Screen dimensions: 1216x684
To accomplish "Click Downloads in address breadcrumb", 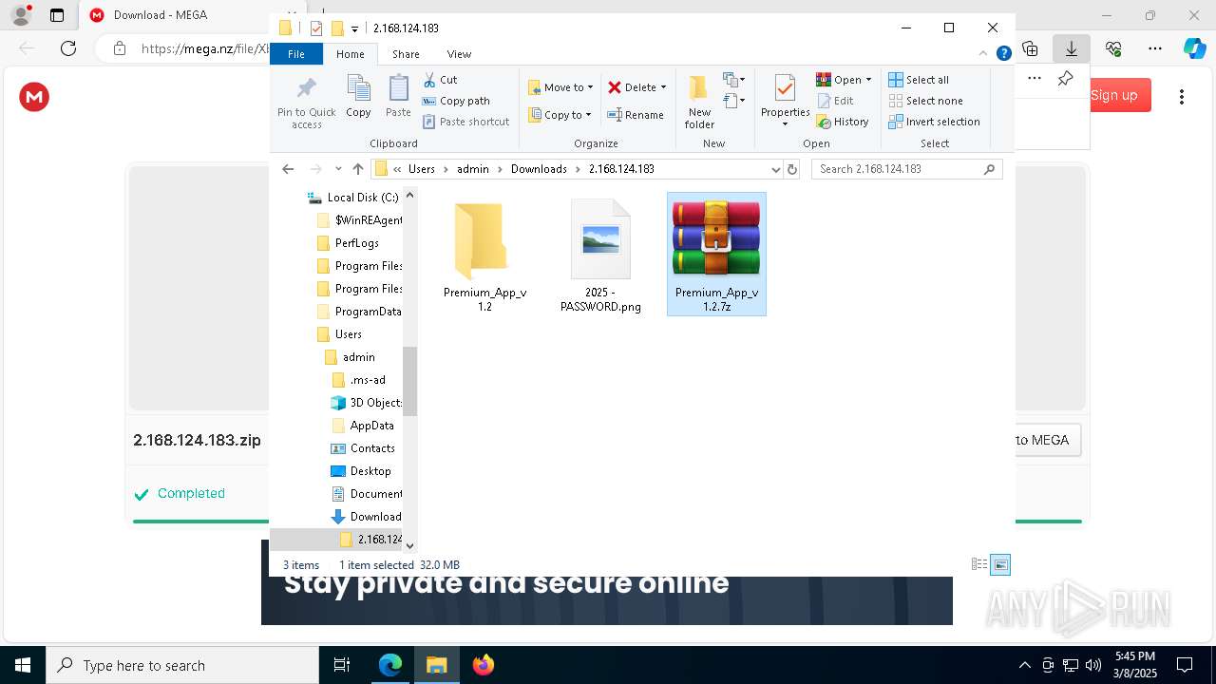I will (539, 169).
